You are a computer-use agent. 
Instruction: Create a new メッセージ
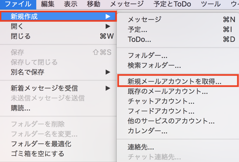click(145, 19)
